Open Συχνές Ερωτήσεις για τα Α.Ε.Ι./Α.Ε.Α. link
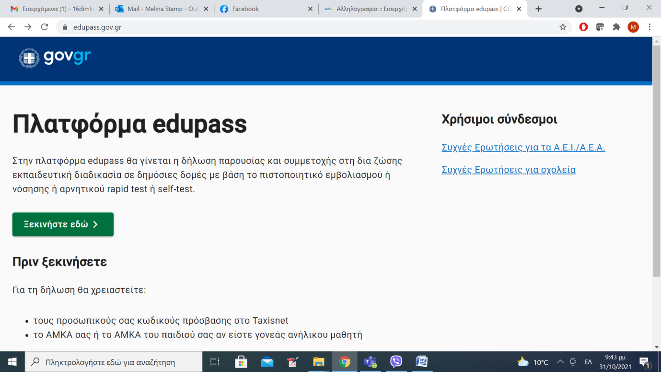This screenshot has width=661, height=372. point(523,148)
